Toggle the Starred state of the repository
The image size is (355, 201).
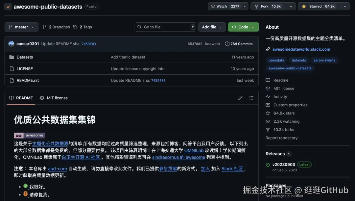(x=318, y=6)
